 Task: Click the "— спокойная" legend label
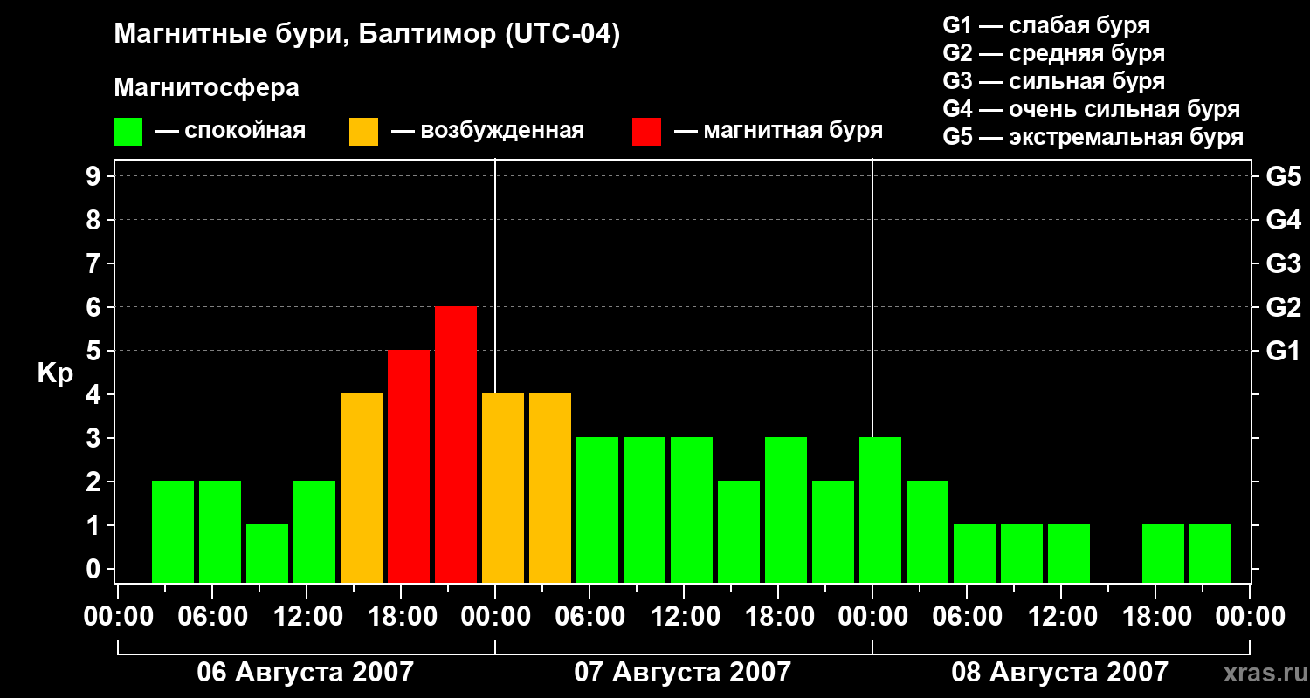tap(231, 131)
